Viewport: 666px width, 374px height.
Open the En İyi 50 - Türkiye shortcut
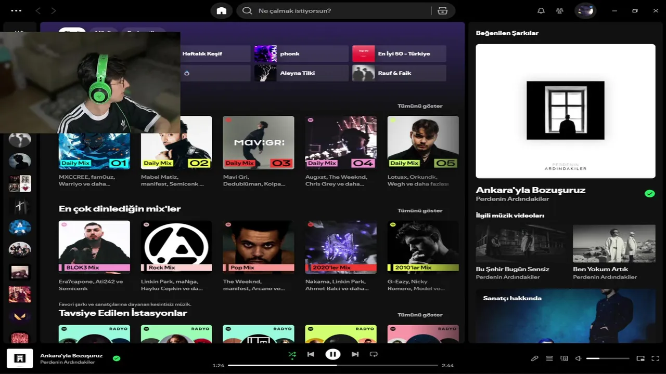coord(399,54)
